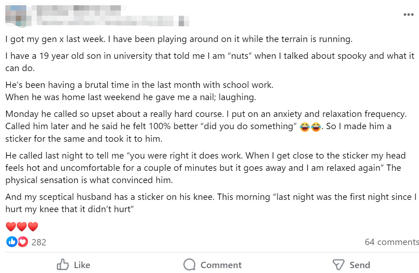This screenshot has width=419, height=273.
Task: Click the middle red heart emoji
Action: click(22, 226)
